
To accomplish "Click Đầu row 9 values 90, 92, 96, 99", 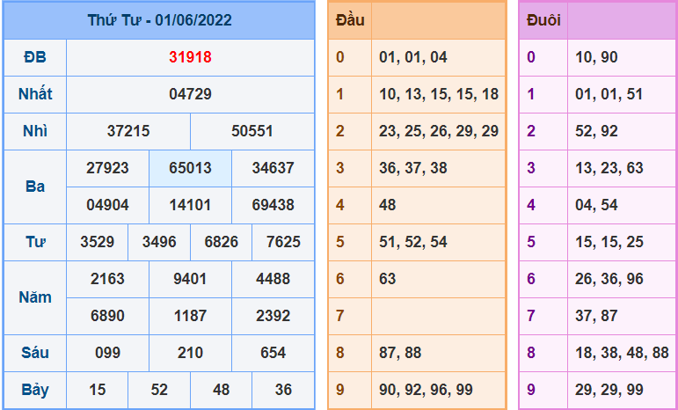I will (426, 390).
